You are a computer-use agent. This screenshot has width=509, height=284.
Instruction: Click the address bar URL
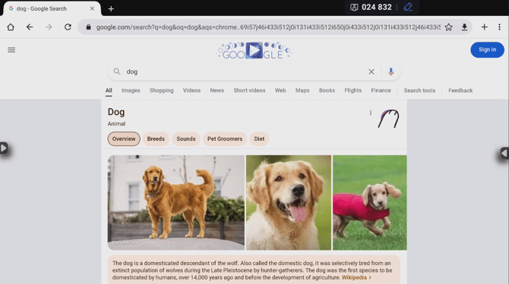268,27
